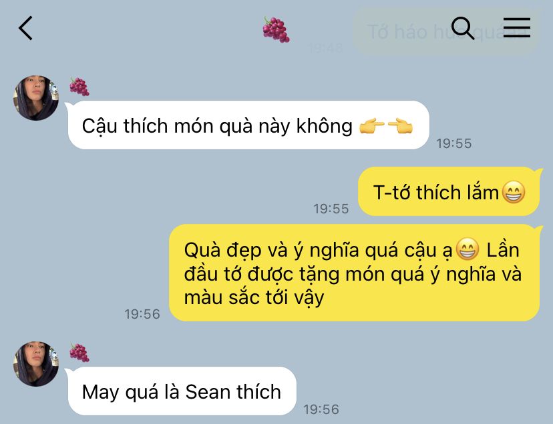Tap the 19:55 timestamp next to first message

coord(454,143)
